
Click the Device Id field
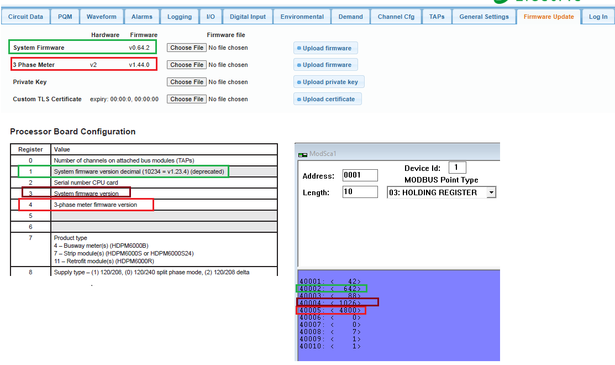(457, 168)
